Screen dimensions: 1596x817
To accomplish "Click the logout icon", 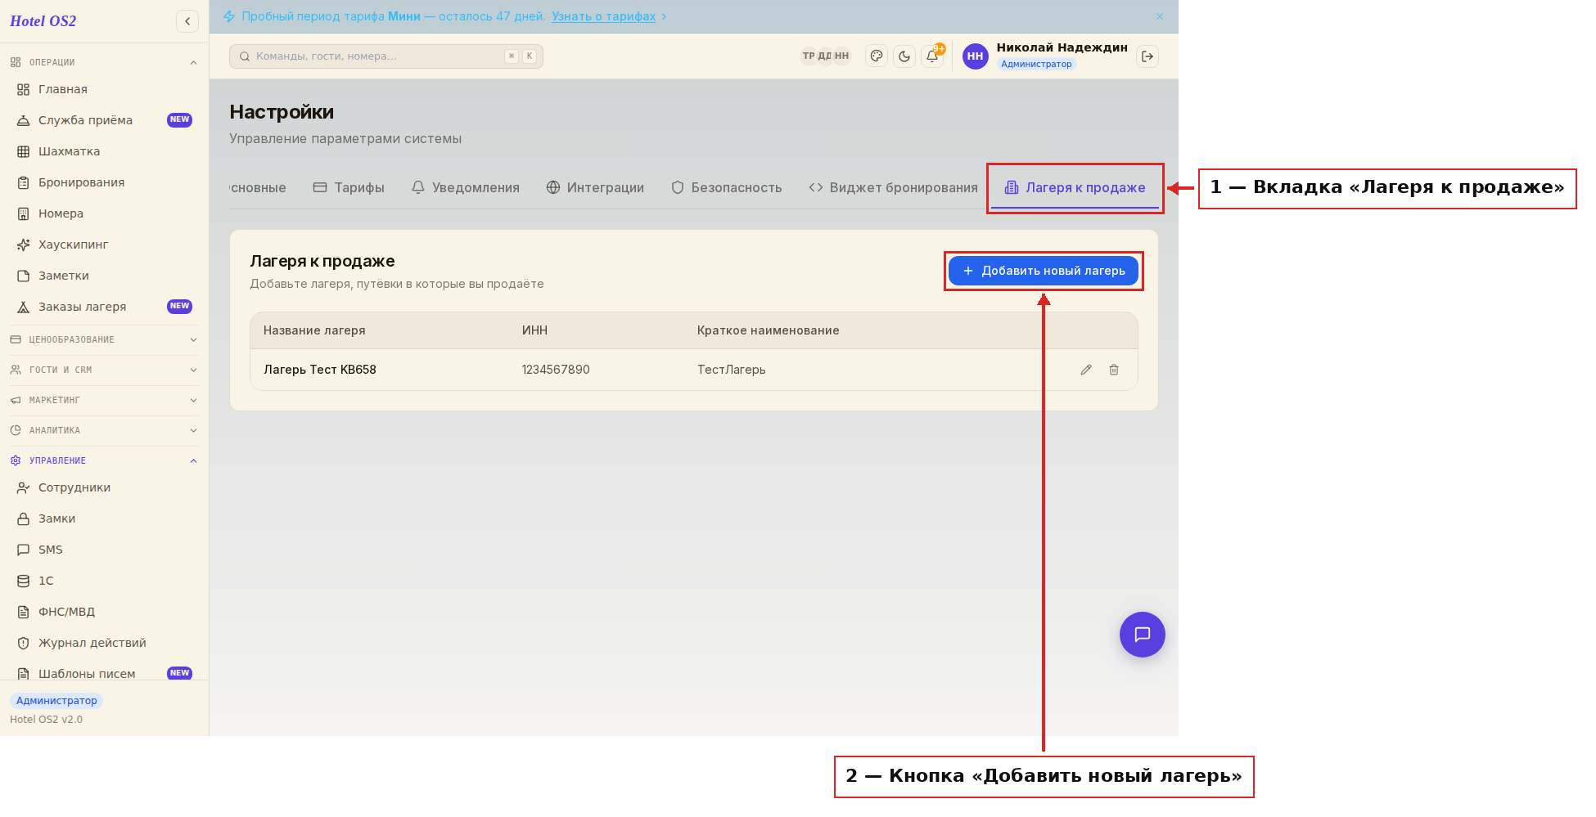I will pos(1147,56).
